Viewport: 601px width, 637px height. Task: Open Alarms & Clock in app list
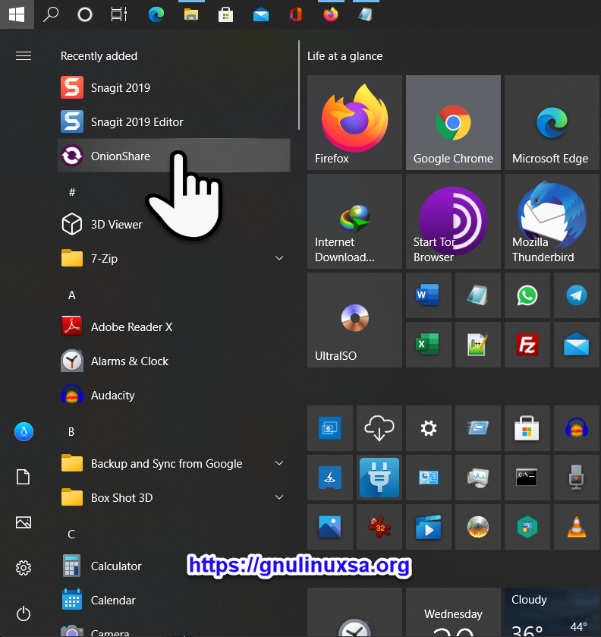(x=174, y=361)
